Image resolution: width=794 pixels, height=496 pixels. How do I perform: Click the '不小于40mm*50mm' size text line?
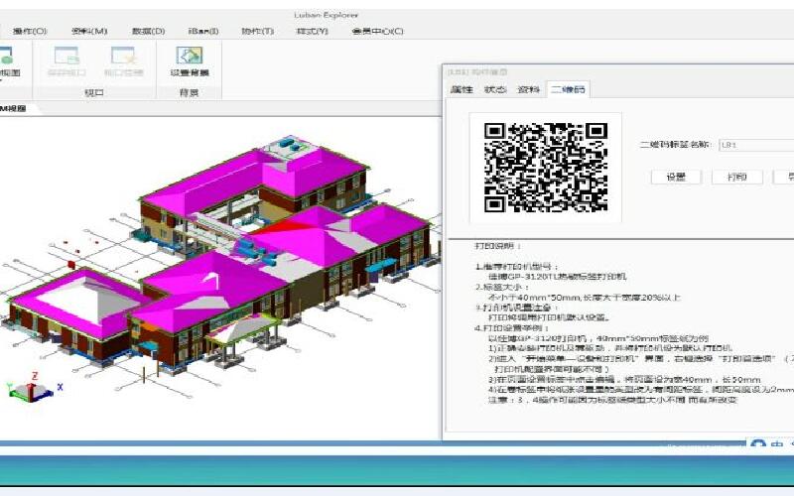[x=585, y=297]
